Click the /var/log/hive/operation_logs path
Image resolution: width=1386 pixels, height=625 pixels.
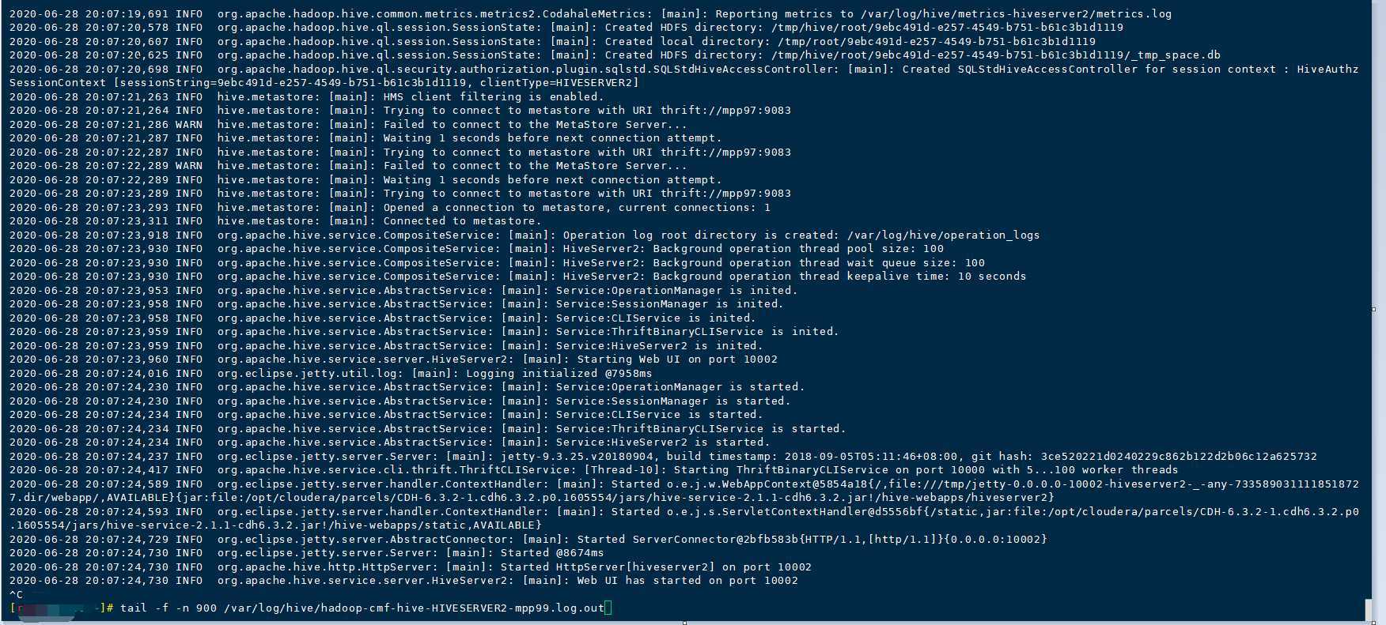[x=943, y=235]
